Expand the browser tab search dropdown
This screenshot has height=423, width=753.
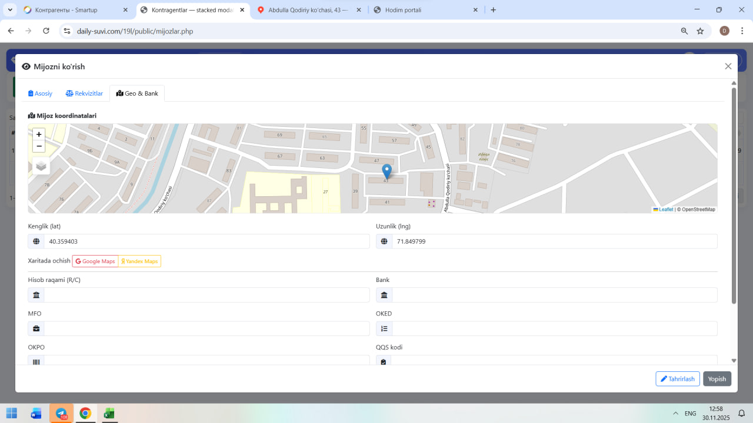click(x=10, y=10)
